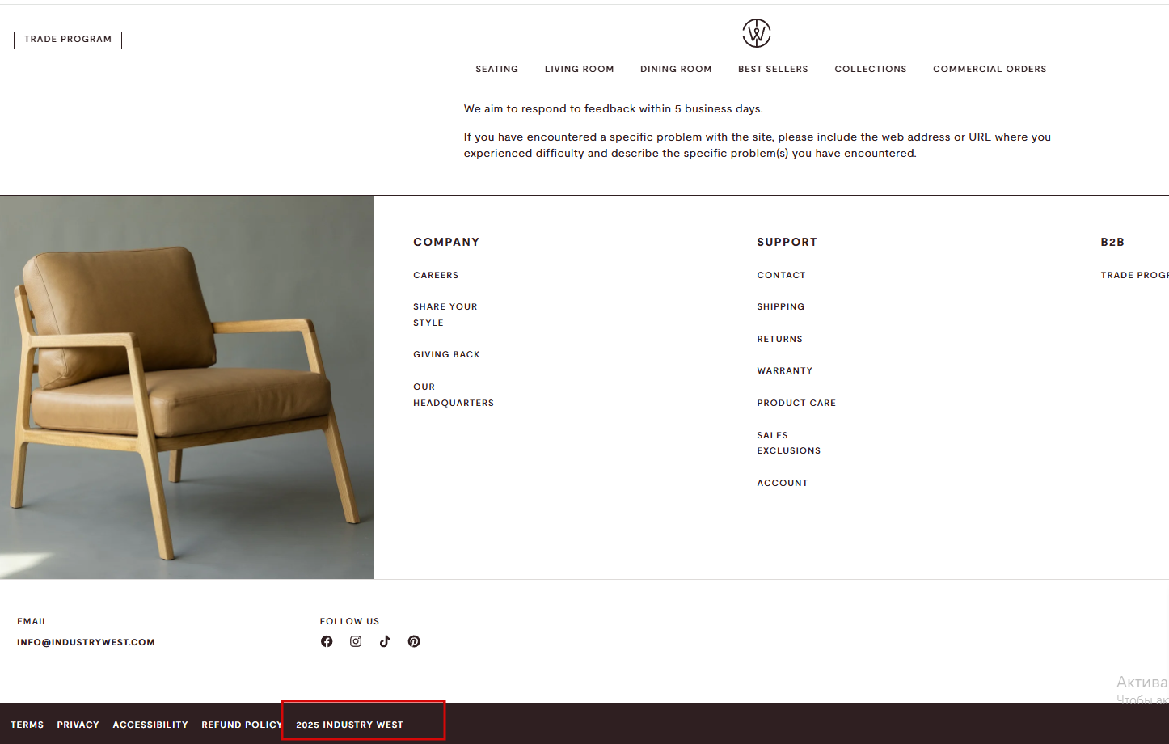Email info@industrywest.com link
This screenshot has width=1169, height=744.
click(86, 643)
